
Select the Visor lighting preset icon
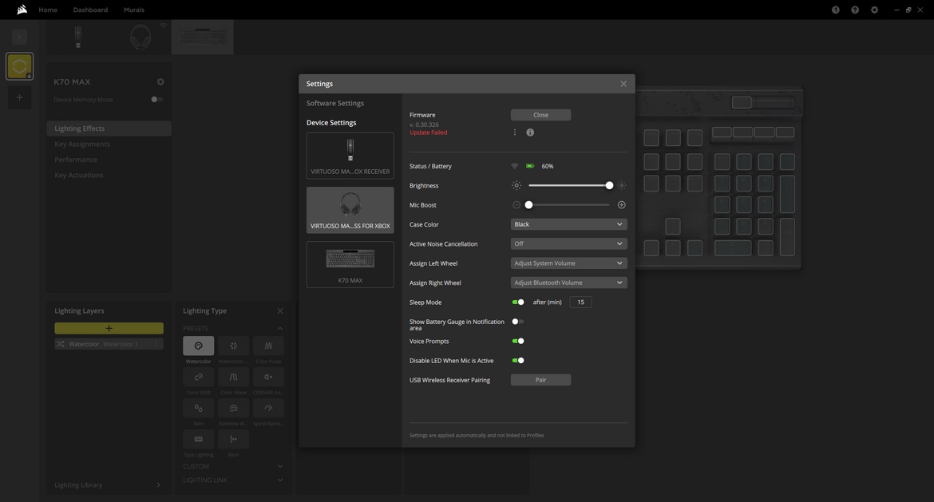(x=233, y=439)
